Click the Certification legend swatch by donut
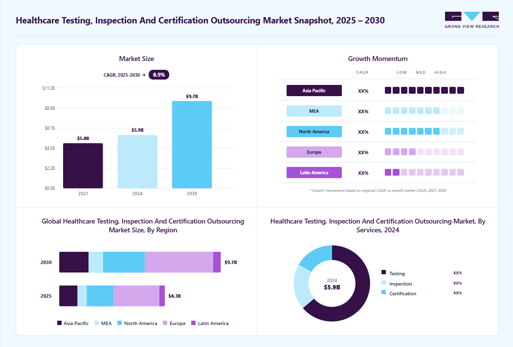This screenshot has width=513, height=347. [384, 292]
